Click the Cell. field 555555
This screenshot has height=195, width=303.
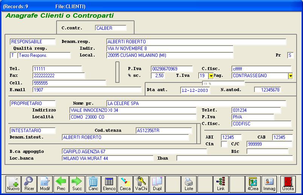[x=69, y=83]
